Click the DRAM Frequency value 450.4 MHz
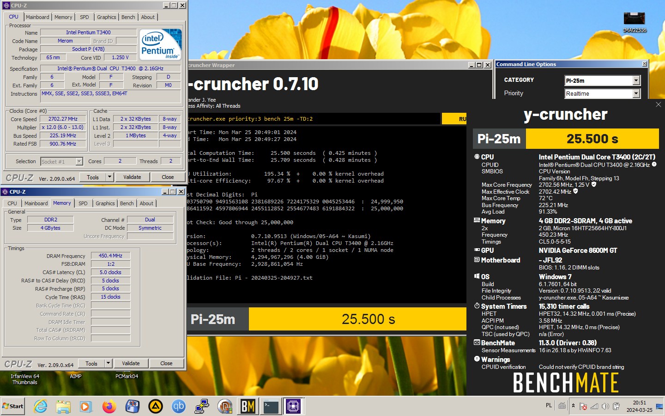 coord(111,256)
